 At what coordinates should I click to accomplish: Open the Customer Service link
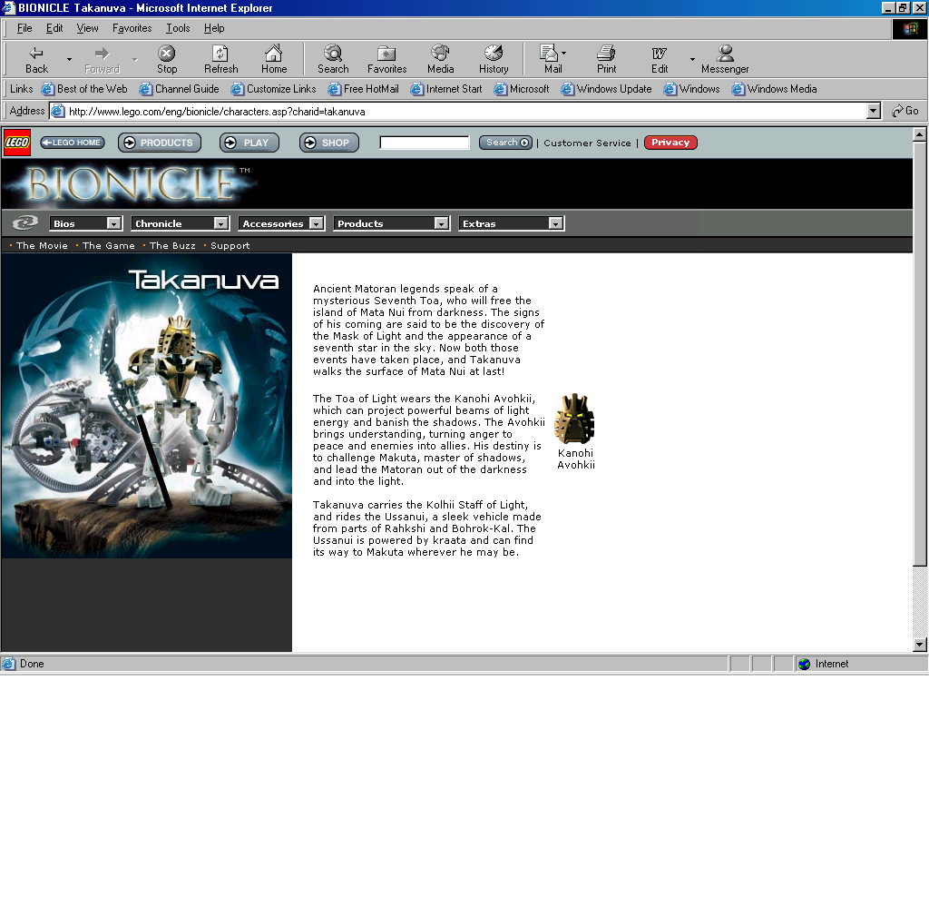pyautogui.click(x=587, y=143)
